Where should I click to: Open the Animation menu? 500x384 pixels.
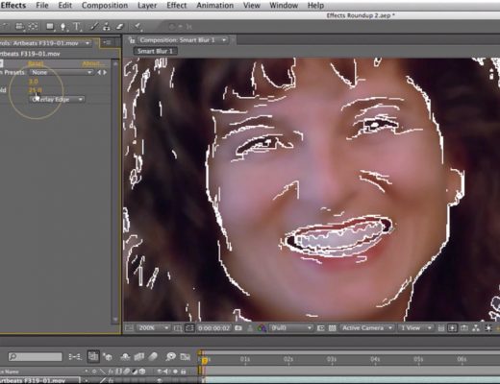point(215,6)
